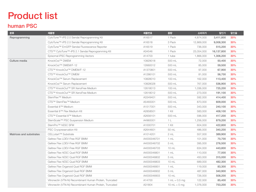256x192 pixels.
Task: Select catalog number A4000046903
Action: [x=152, y=176]
